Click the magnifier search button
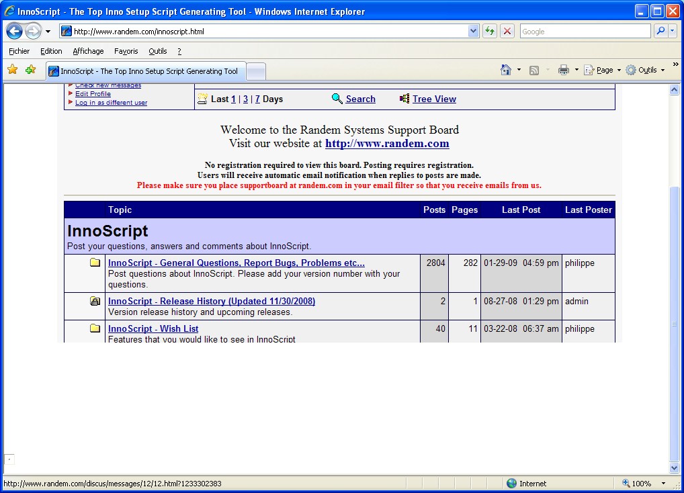Image resolution: width=684 pixels, height=493 pixels. coord(660,31)
